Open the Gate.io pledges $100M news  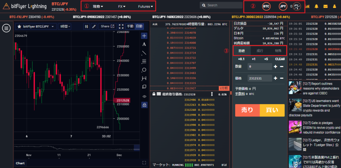click(314, 128)
